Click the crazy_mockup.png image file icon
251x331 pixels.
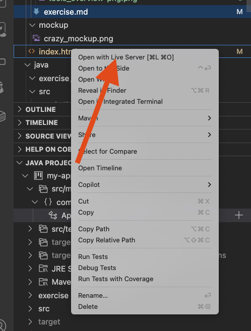[x=36, y=38]
